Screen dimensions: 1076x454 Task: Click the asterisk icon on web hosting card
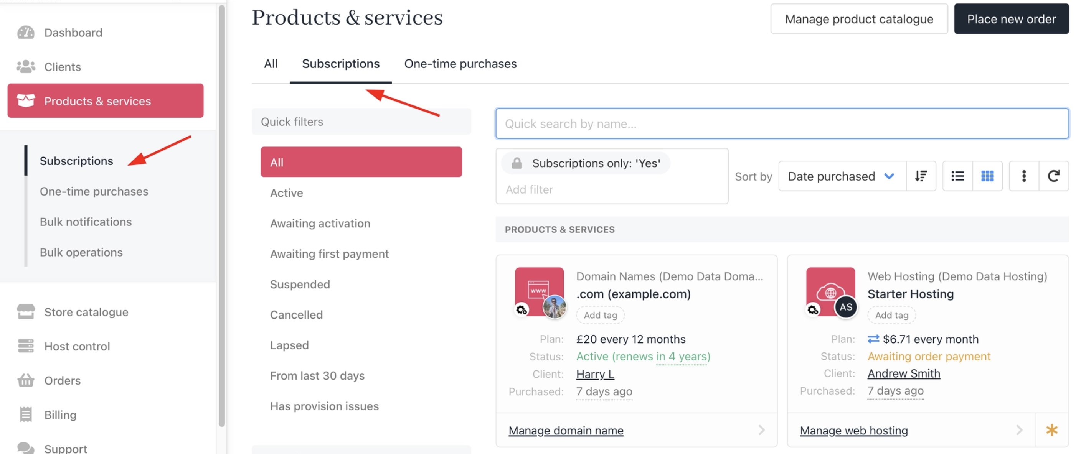1052,430
